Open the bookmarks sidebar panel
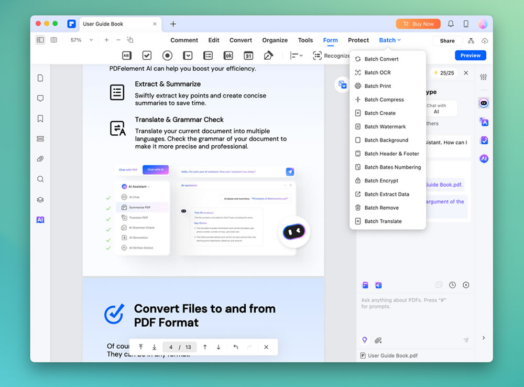The image size is (524, 387). point(40,119)
